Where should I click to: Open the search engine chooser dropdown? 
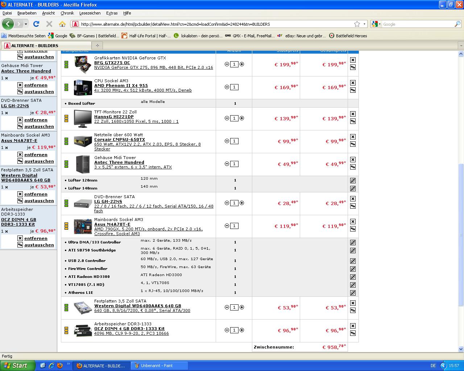380,24
